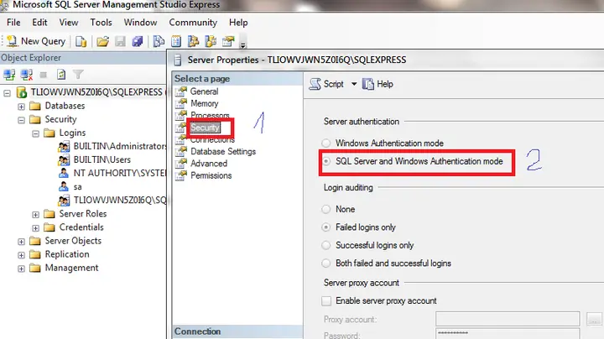Select the NT AUTHORITY\SYSTEM login

120,173
